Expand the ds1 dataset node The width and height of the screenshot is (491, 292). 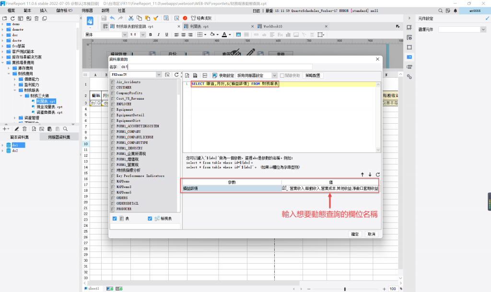point(2,145)
